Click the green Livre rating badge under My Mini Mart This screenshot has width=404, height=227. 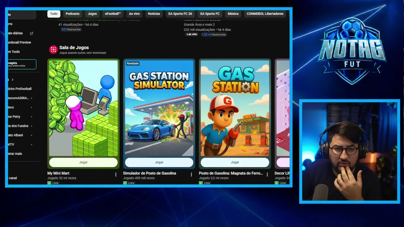[53, 183]
